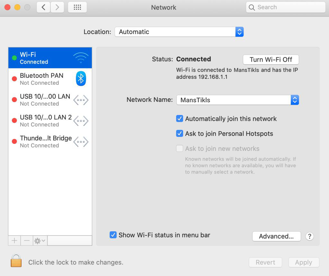Go forward with the right arrow

pyautogui.click(x=57, y=7)
